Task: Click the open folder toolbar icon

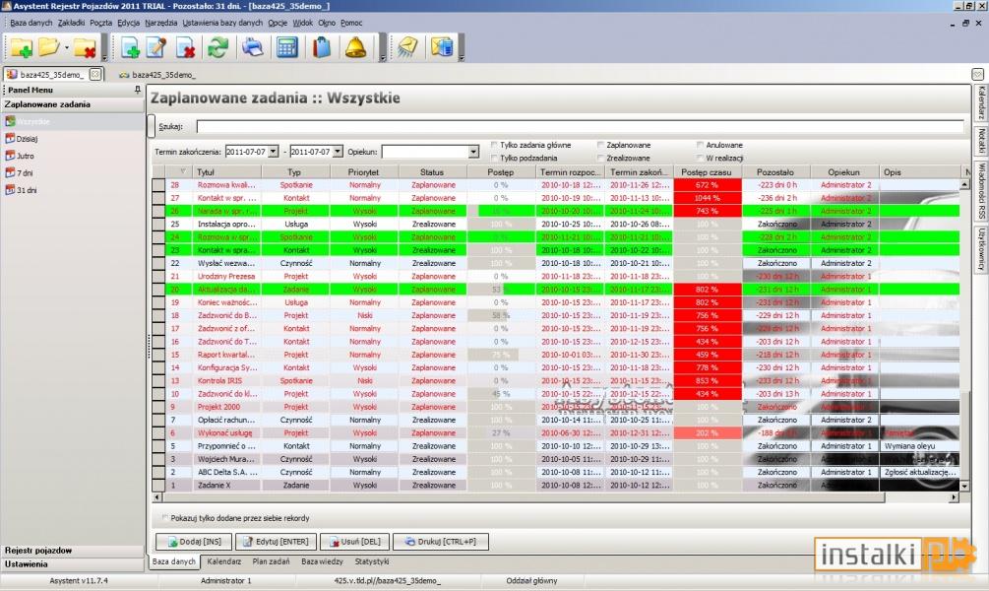Action: pyautogui.click(x=49, y=46)
